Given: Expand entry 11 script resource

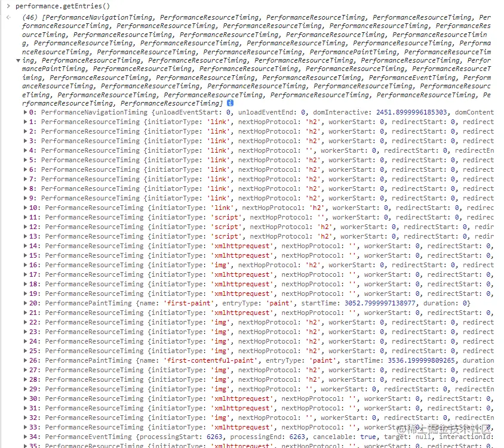Looking at the screenshot, I should click(x=25, y=217).
